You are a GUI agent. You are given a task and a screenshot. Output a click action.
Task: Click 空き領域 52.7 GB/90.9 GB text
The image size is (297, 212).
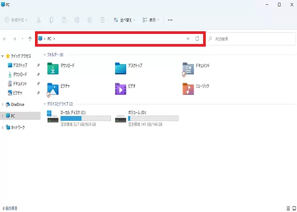(x=78, y=125)
